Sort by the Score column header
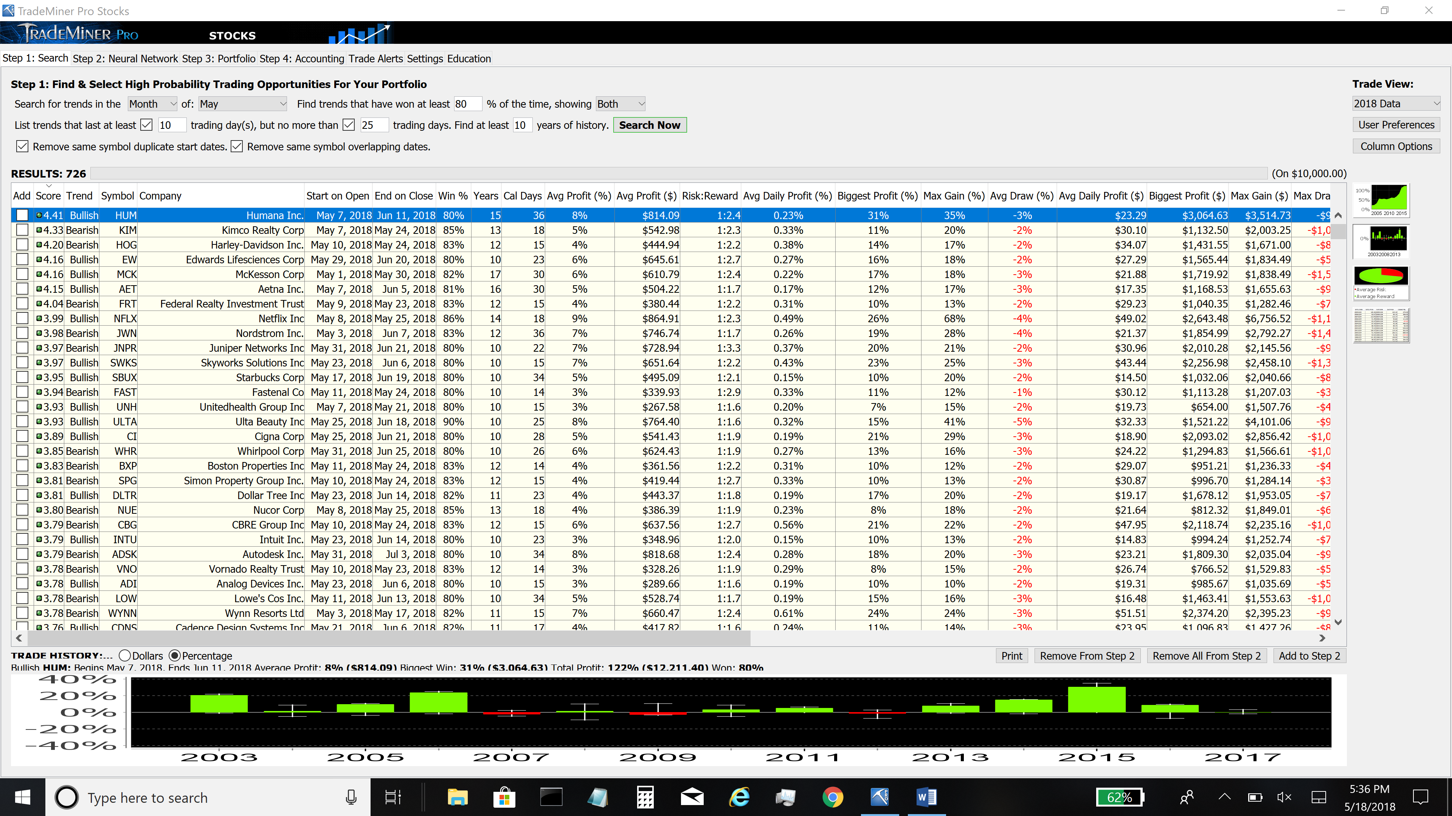Viewport: 1452px width, 816px height. (48, 195)
